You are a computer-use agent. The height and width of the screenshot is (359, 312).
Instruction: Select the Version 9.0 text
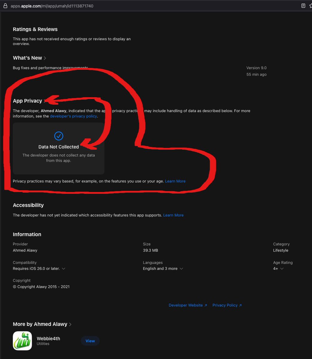click(256, 68)
